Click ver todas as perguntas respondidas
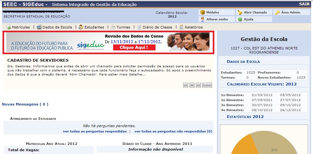This screenshot has width=313, height=154. pos(95,131)
